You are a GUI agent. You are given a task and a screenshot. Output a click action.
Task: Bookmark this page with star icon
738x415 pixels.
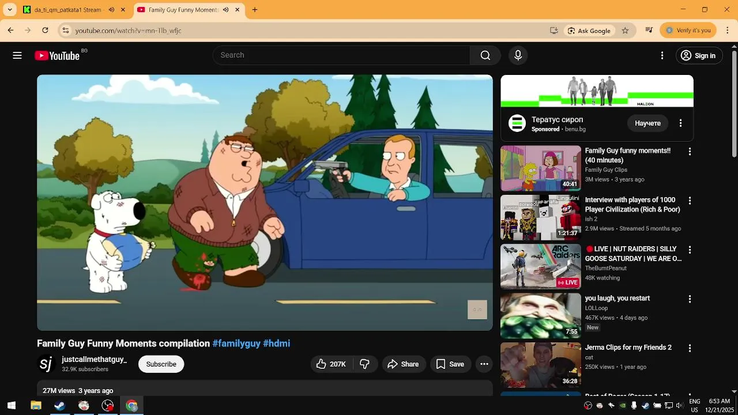[x=625, y=31]
